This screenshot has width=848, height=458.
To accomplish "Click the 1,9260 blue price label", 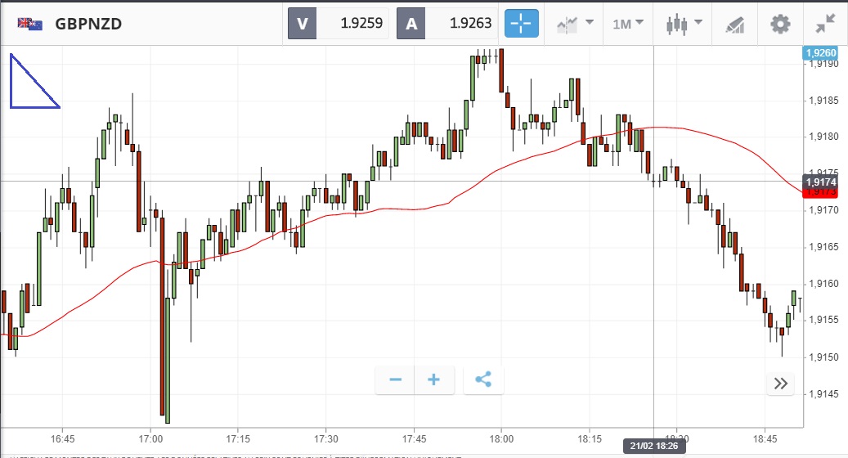I will click(x=820, y=53).
